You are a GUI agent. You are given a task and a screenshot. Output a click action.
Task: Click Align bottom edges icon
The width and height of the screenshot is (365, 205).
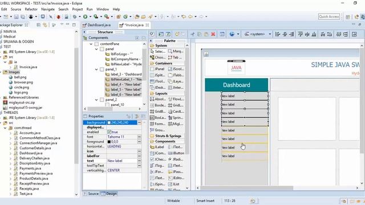(314, 34)
